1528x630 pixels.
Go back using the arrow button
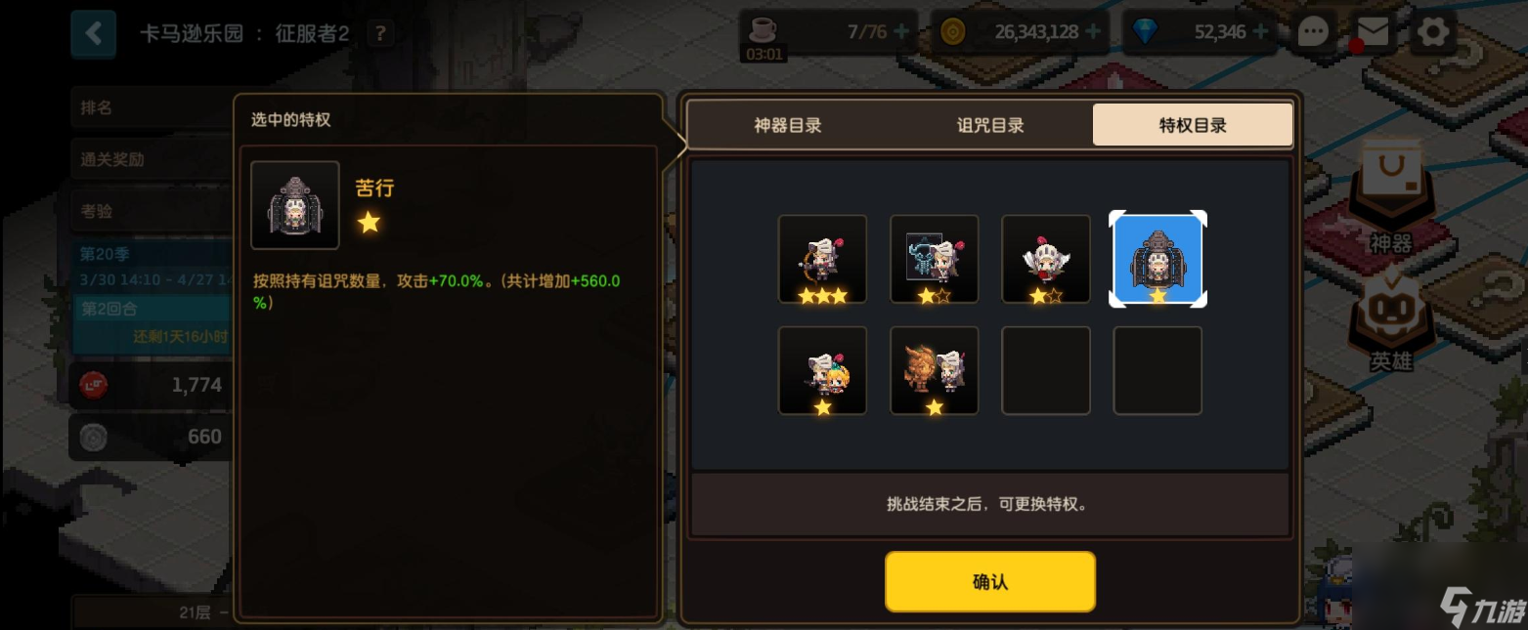click(94, 33)
